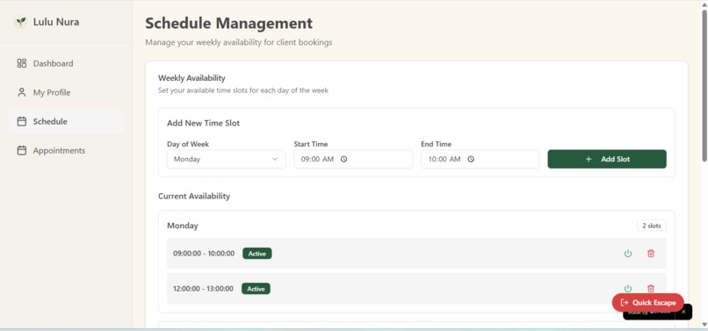Click the My Profile person icon
This screenshot has width=708, height=331.
[x=22, y=92]
